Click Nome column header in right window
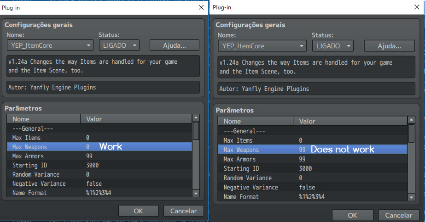 pyautogui.click(x=256, y=121)
